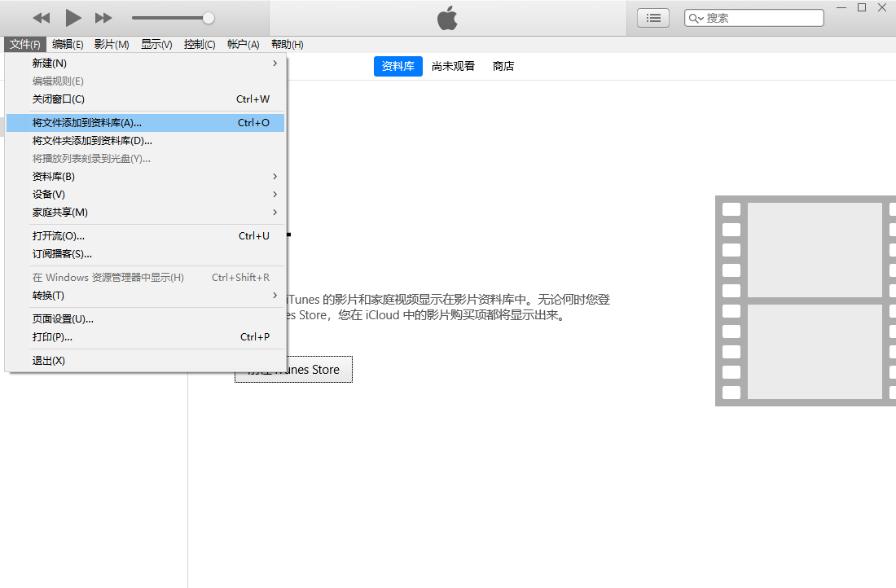
Task: Open the 控制(C) menu
Action: point(200,44)
